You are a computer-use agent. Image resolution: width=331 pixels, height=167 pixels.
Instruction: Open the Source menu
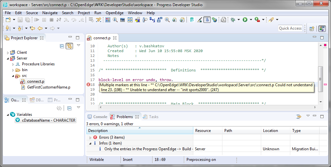32,13
